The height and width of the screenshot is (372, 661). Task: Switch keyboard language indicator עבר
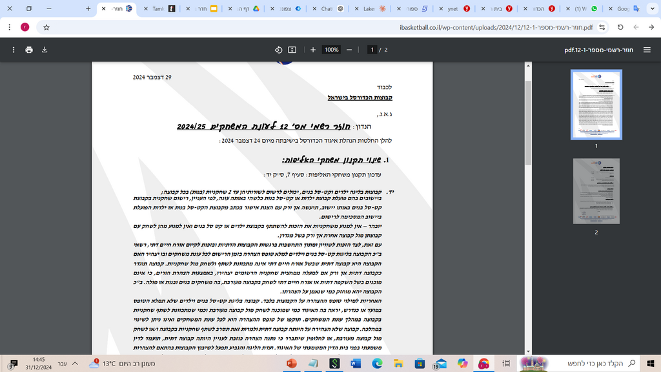pyautogui.click(x=63, y=364)
